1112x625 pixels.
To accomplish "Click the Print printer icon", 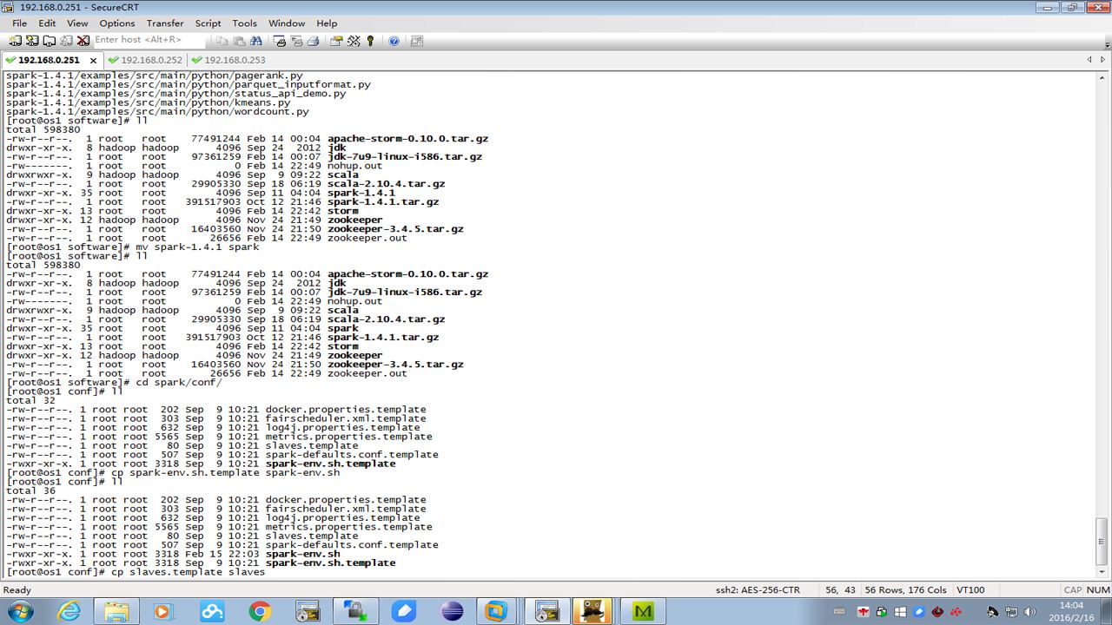I will (x=313, y=41).
